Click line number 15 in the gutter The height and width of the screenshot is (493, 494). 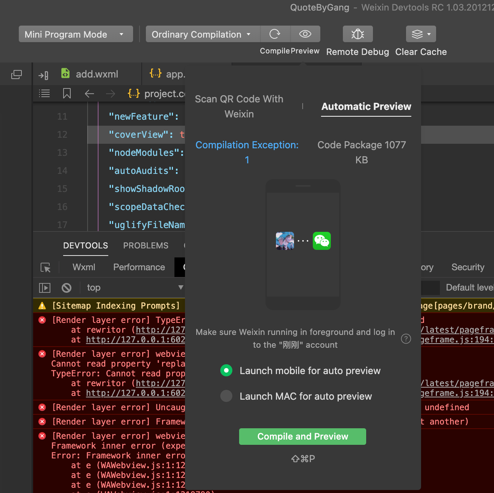[x=62, y=189]
